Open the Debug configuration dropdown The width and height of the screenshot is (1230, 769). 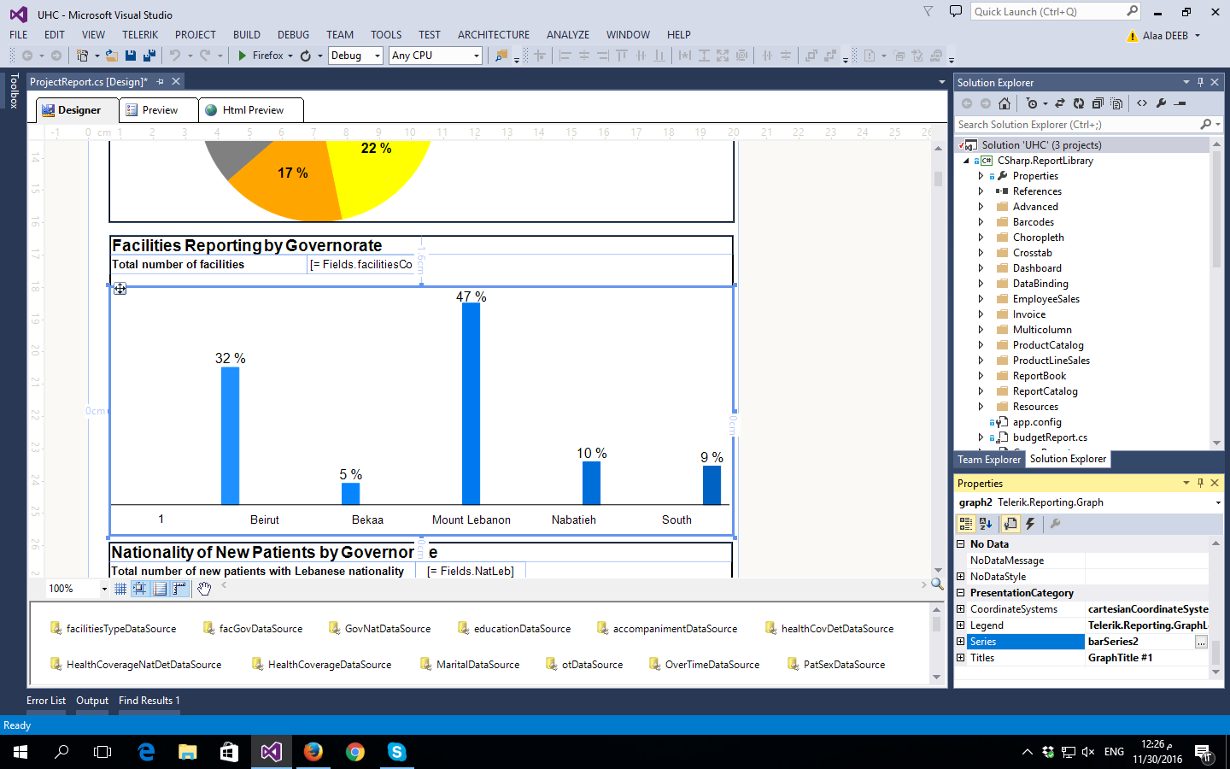point(378,56)
